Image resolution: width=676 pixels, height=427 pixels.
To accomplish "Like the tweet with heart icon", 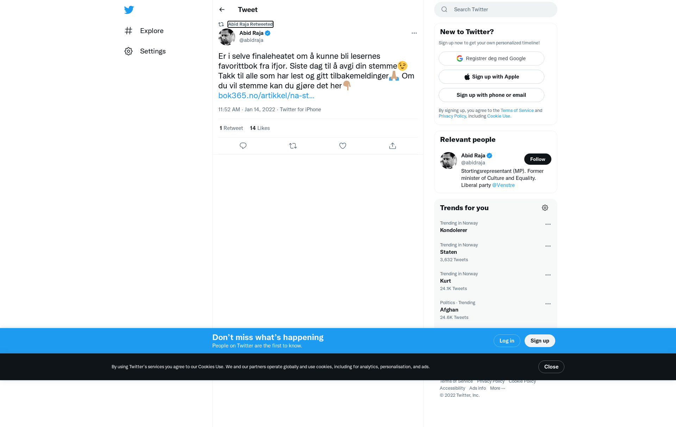I will click(x=343, y=146).
